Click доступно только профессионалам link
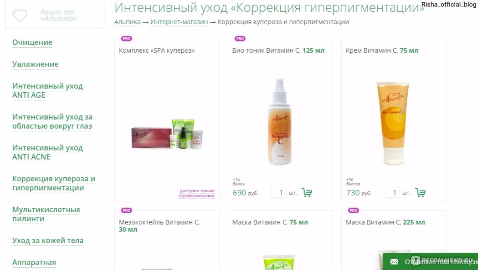This screenshot has width=478, height=270. click(x=197, y=193)
